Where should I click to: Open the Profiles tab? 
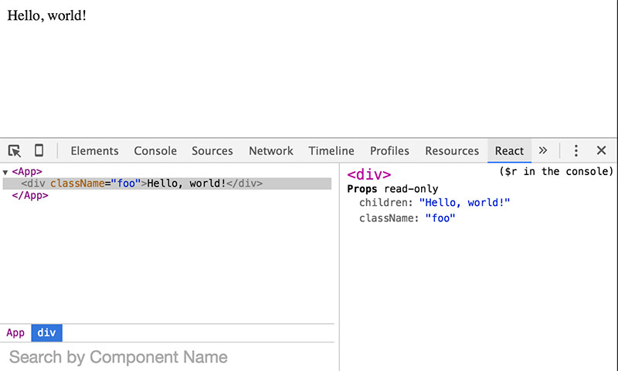[x=389, y=151]
